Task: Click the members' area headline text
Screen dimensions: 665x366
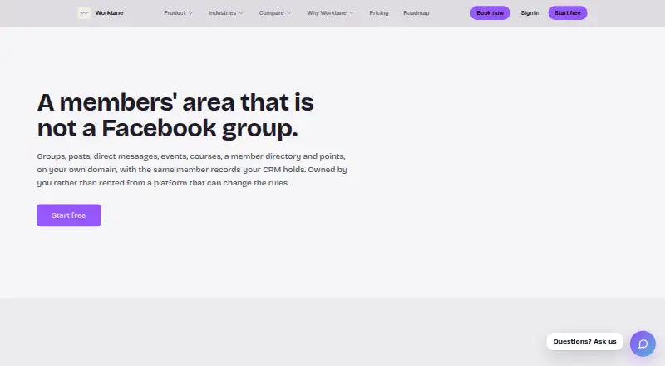Action: point(175,115)
